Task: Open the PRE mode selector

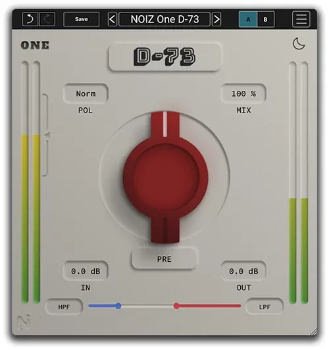Action: point(164,259)
